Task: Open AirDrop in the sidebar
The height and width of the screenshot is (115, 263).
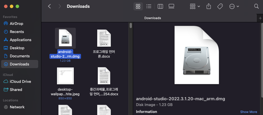Action: pos(20,23)
